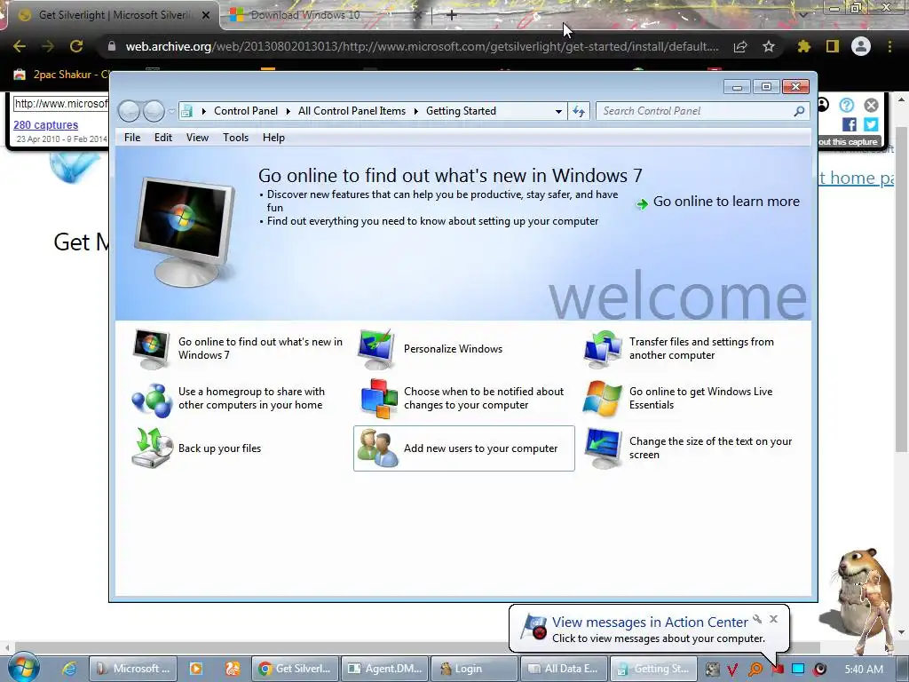The image size is (909, 682).
Task: Open the Transfer files and settings icon
Action: click(602, 348)
